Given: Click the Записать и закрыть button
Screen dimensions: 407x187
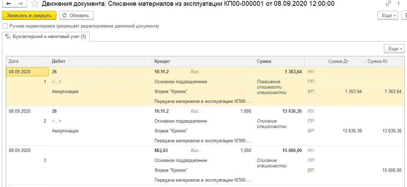Looking at the screenshot, I should coord(29,15).
